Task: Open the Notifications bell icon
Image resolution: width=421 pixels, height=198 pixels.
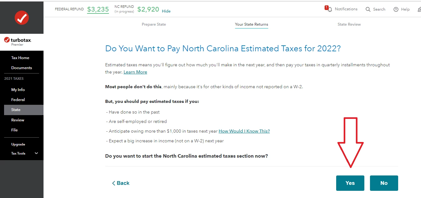Action: (x=330, y=9)
